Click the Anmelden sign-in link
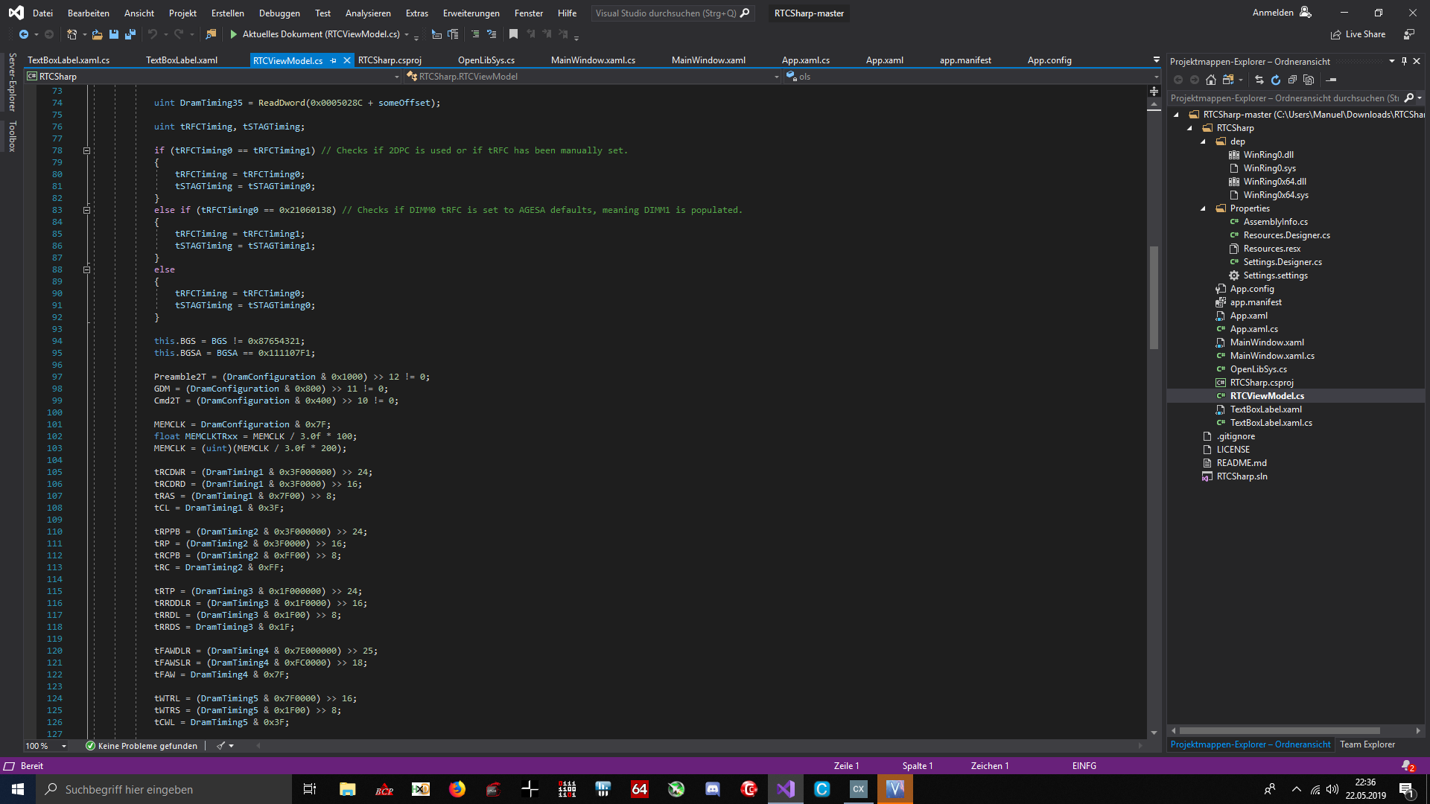Screen dimensions: 1430x804 (1273, 13)
